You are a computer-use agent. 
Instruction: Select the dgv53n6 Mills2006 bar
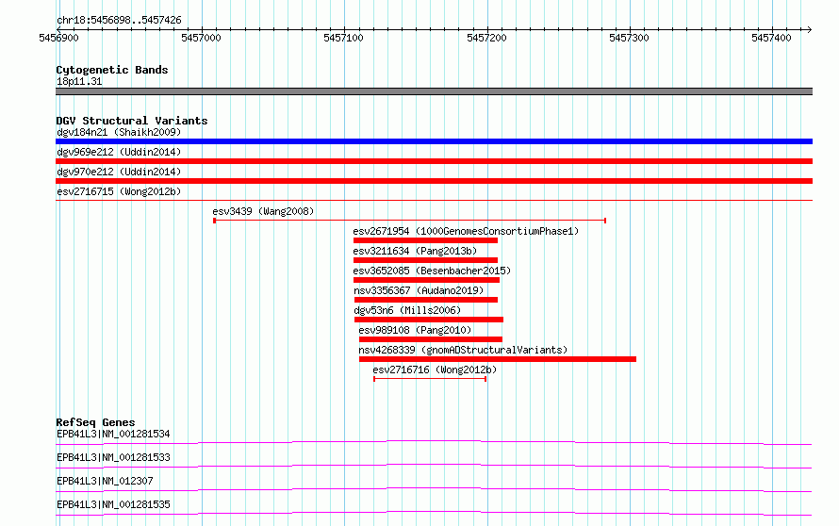pyautogui.click(x=429, y=320)
